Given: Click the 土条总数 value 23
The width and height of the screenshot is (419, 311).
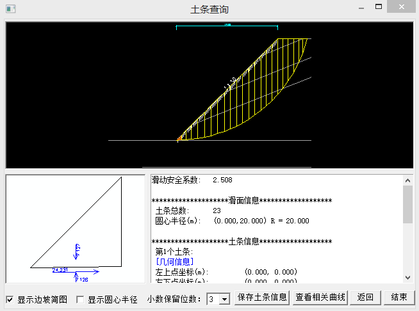Looking at the screenshot, I should [217, 211].
